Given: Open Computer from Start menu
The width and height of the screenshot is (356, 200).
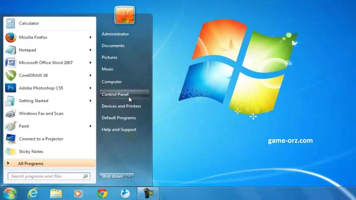Looking at the screenshot, I should (x=112, y=82).
